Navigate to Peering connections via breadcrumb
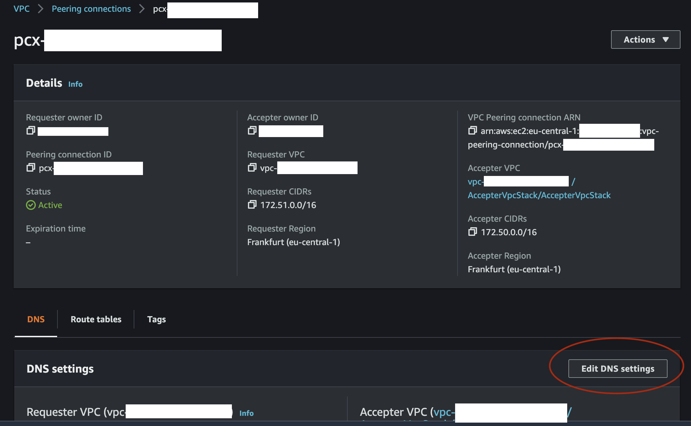 point(91,9)
